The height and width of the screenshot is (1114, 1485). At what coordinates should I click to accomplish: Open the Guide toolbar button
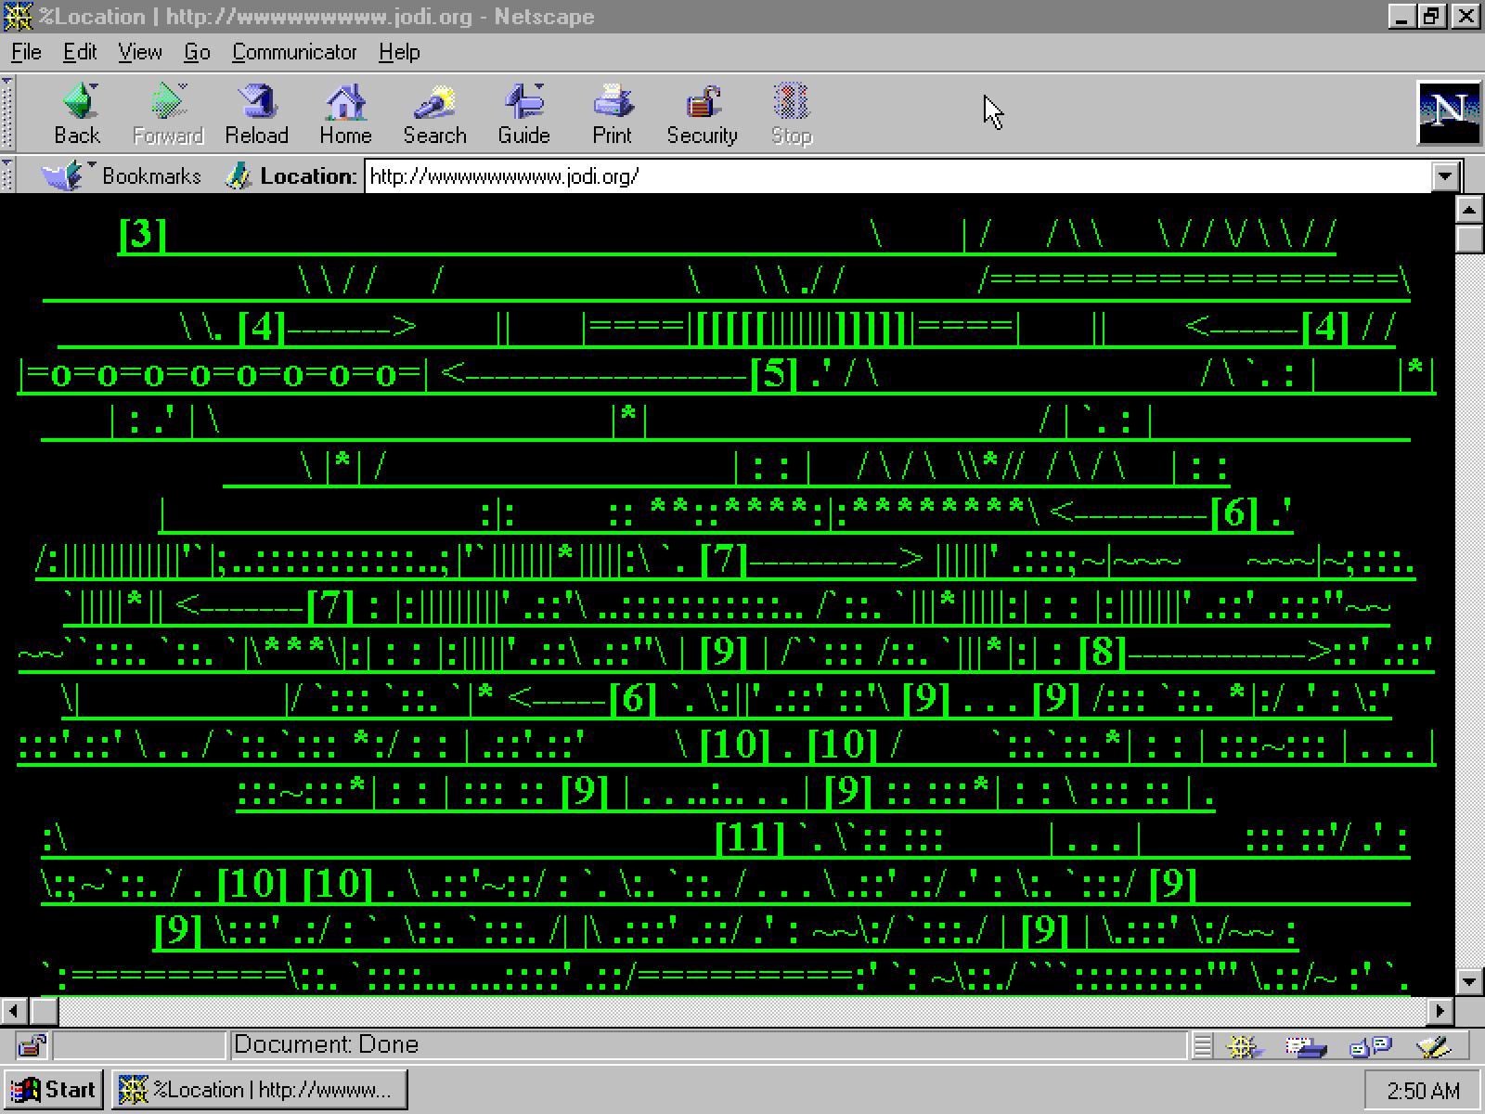[523, 114]
